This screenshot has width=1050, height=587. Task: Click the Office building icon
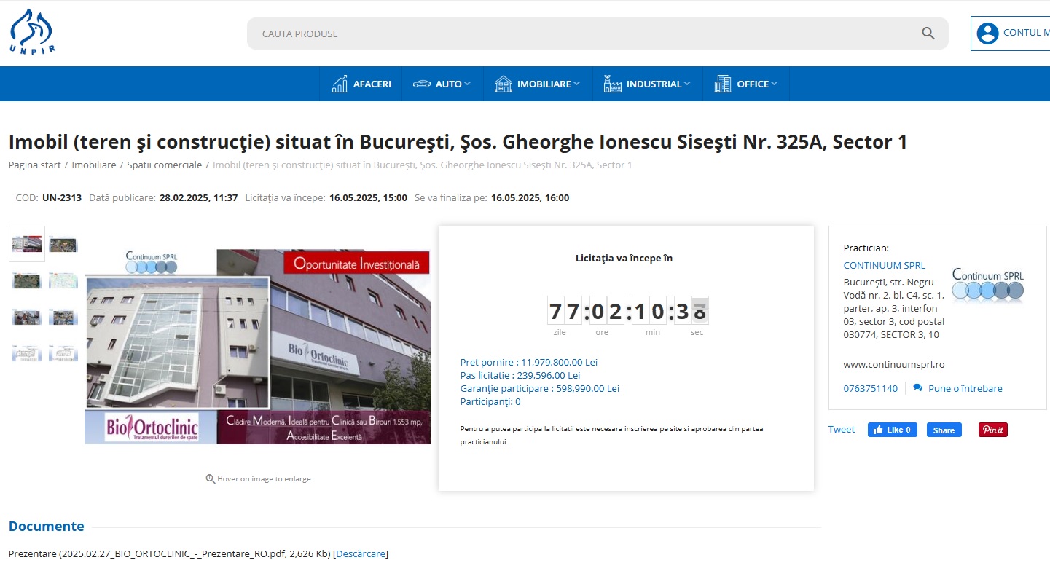[722, 84]
